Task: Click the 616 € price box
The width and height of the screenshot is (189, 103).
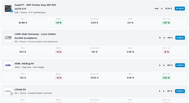Action: click(170, 38)
